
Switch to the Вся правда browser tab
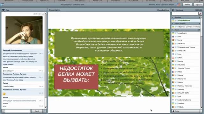coord(81,1)
